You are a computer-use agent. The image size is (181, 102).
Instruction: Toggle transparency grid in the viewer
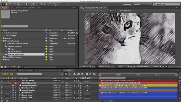pos(134,67)
